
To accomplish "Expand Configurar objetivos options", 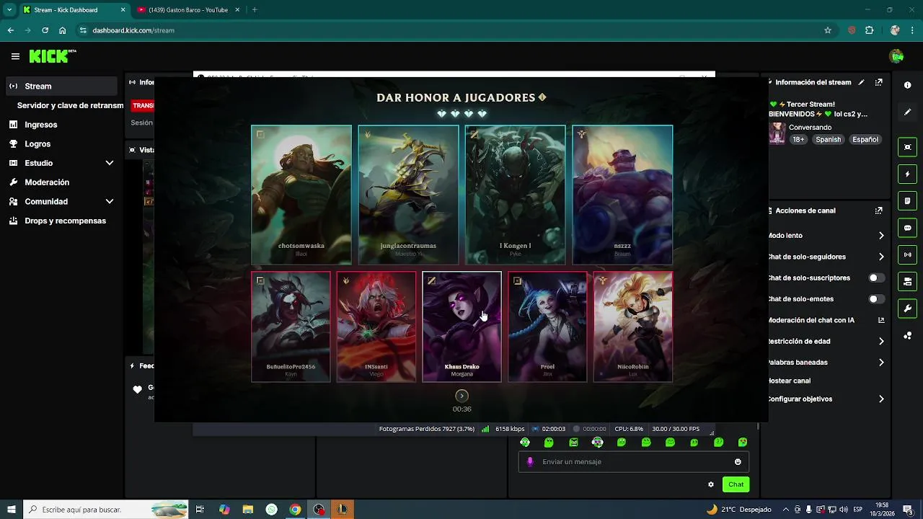I will (x=881, y=399).
